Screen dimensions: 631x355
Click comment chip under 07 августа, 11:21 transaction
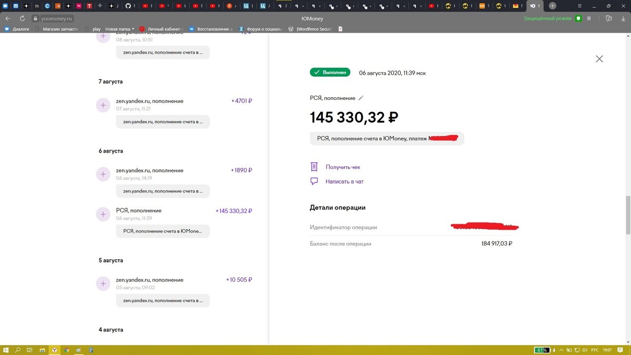[x=162, y=121]
